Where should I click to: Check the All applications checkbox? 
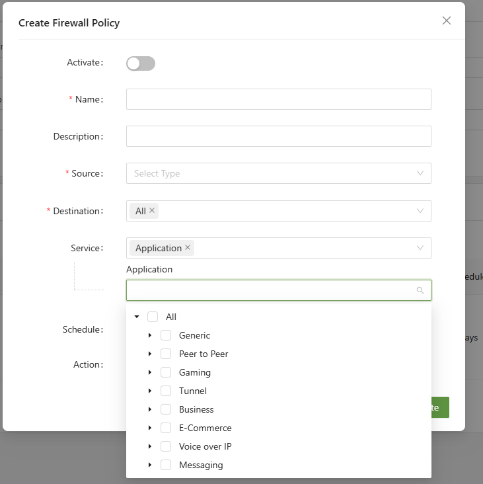pos(153,317)
